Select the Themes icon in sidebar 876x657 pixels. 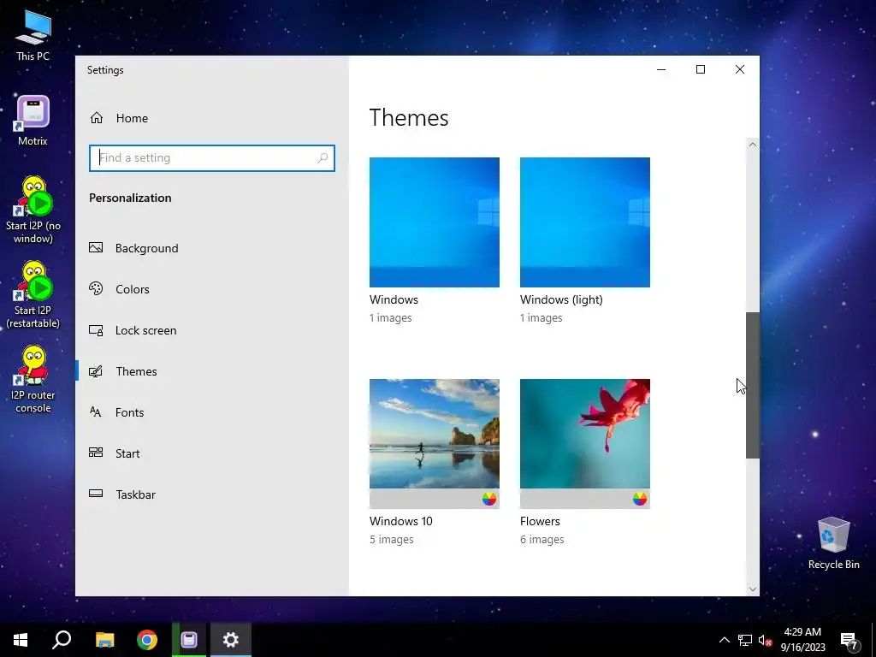coord(96,371)
